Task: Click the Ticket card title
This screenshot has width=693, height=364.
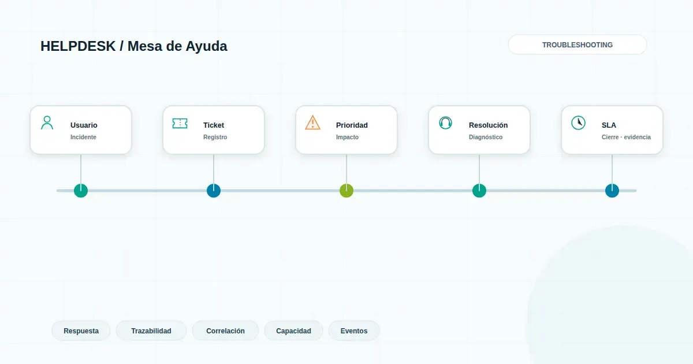Action: 214,125
